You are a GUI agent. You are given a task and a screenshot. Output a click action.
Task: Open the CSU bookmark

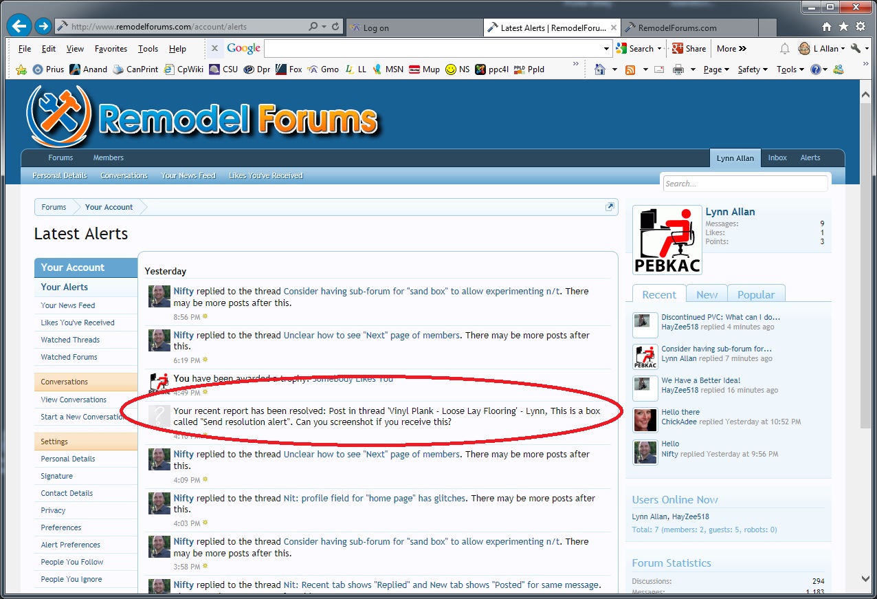pos(223,69)
